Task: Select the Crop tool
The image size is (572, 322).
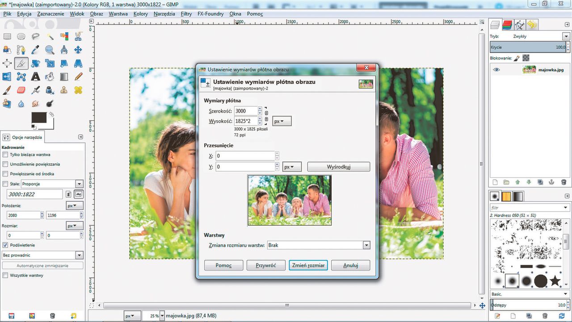Action: [x=21, y=64]
